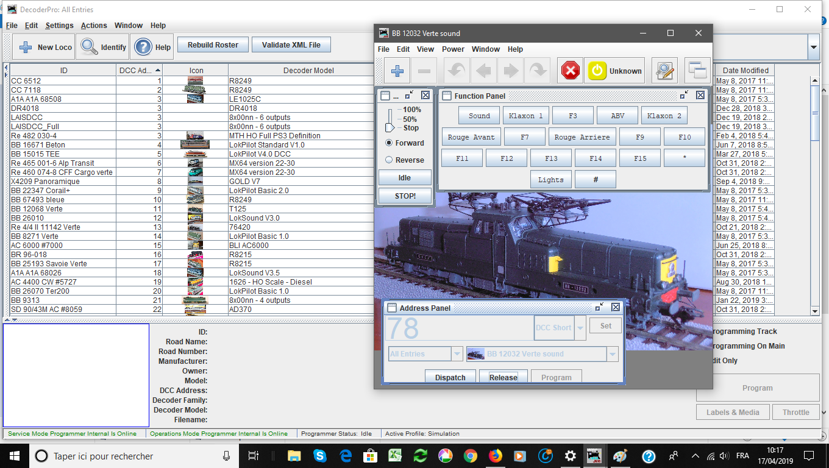Viewport: 829px width, 468px height.
Task: Click the blue plus New Throttle icon
Action: 397,71
